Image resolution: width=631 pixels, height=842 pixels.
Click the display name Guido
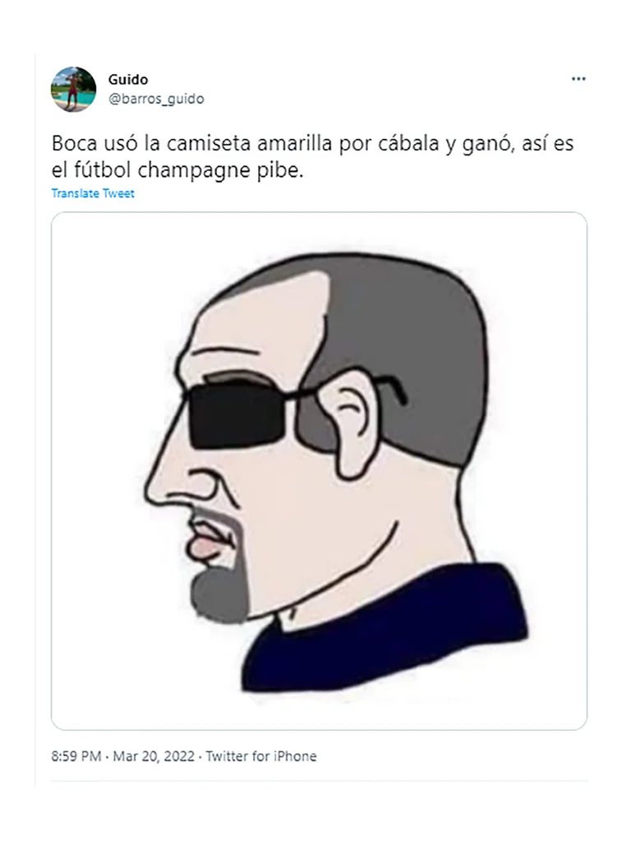pos(127,80)
